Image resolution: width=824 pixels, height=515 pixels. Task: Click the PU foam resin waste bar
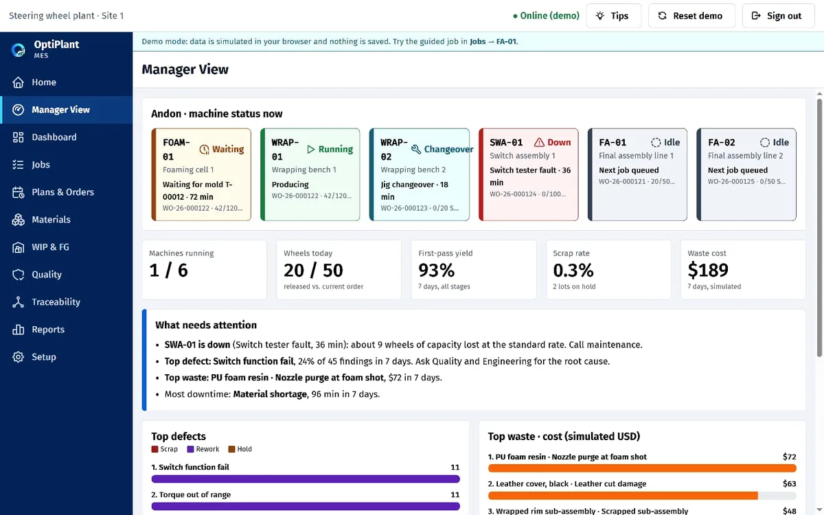pos(642,468)
